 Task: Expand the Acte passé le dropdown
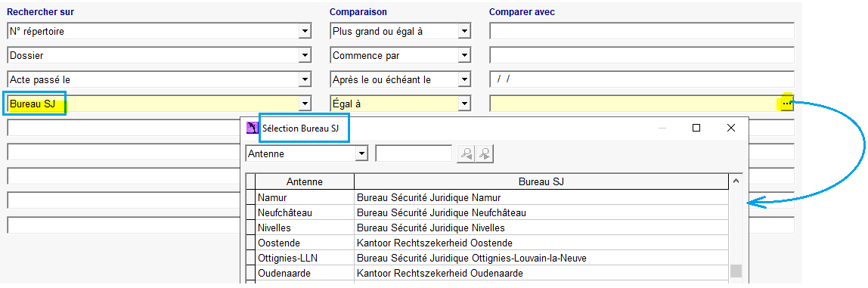305,79
